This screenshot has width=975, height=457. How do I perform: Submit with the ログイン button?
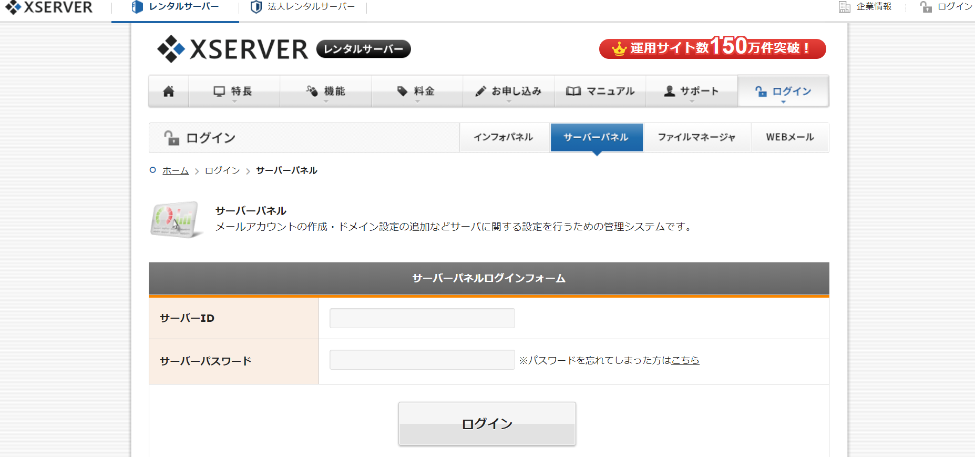(487, 424)
